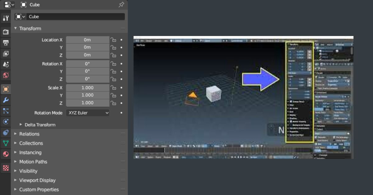Click the Scale X value field
The height and width of the screenshot is (195, 373).
(x=87, y=88)
